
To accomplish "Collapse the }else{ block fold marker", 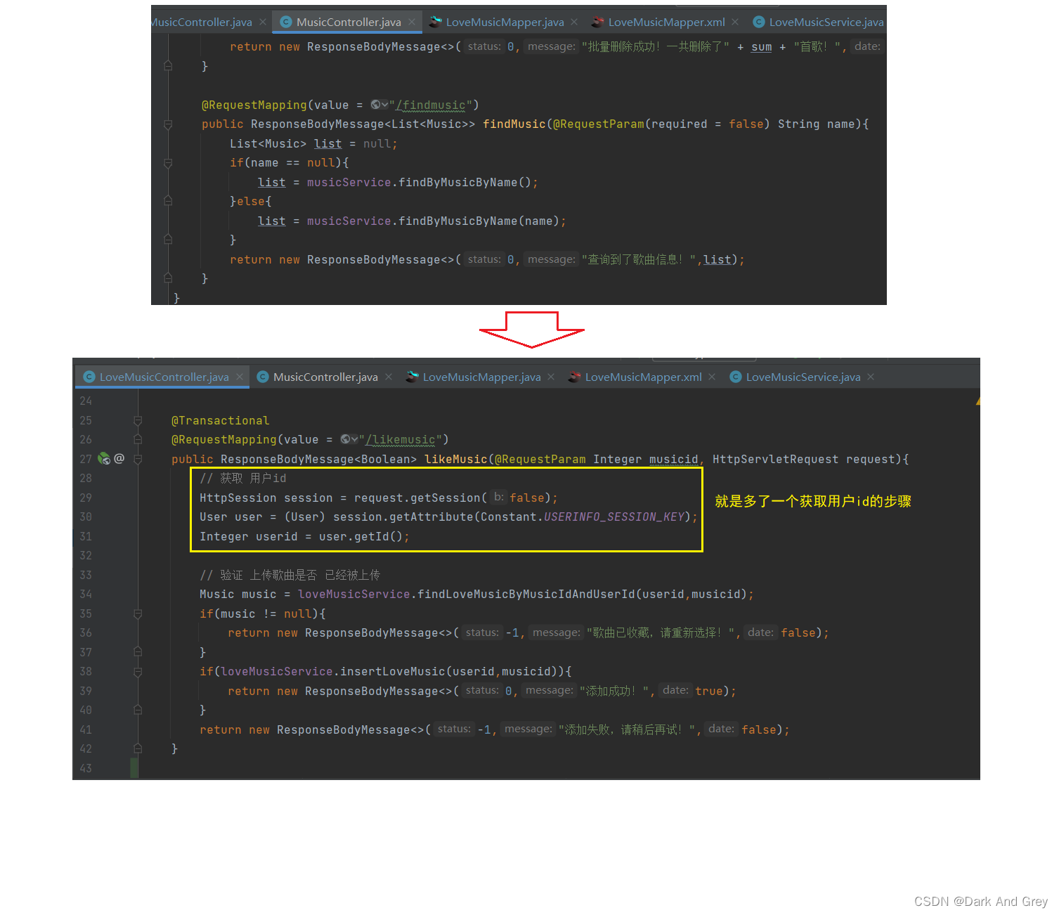I will (168, 201).
